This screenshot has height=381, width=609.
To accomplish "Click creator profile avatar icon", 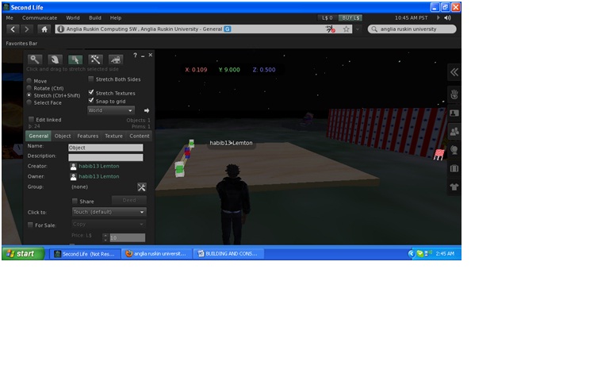I will 74,167.
